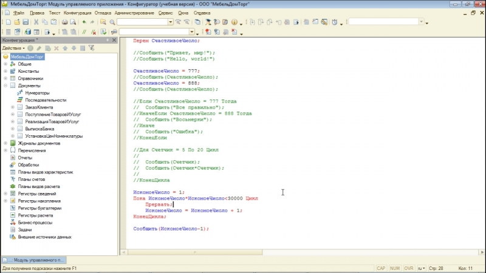Click the Redo arrow icon
Viewport: 486px width, 273px height.
coord(92,22)
